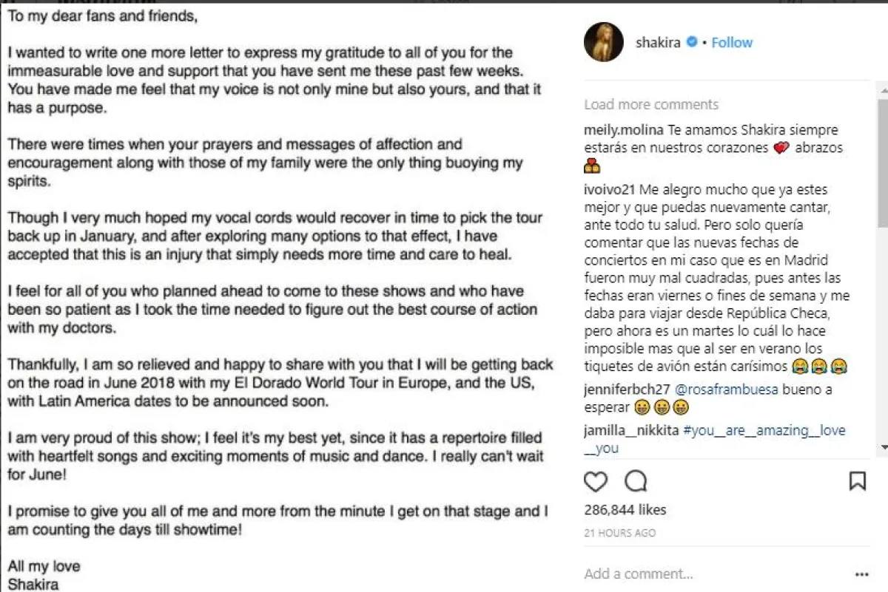Open the shakira username profile link
This screenshot has height=592, width=888.
(658, 43)
